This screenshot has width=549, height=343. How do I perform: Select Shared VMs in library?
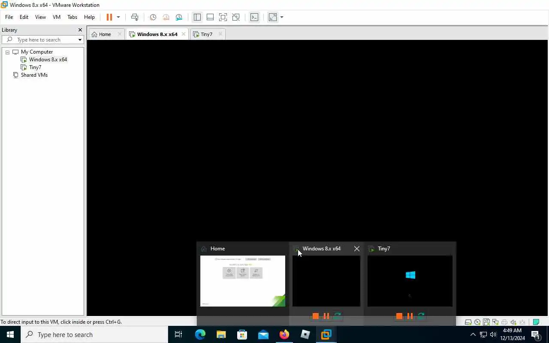click(34, 75)
